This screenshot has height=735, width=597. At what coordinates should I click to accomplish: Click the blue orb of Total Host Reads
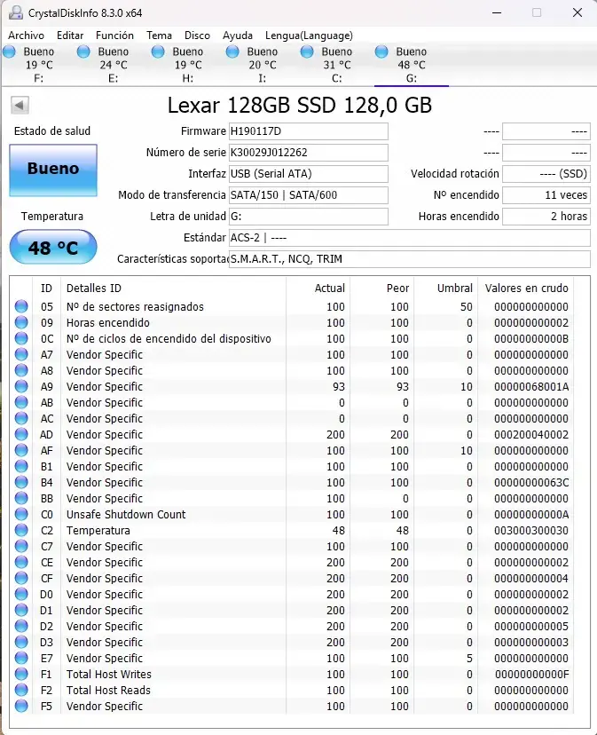coord(21,690)
